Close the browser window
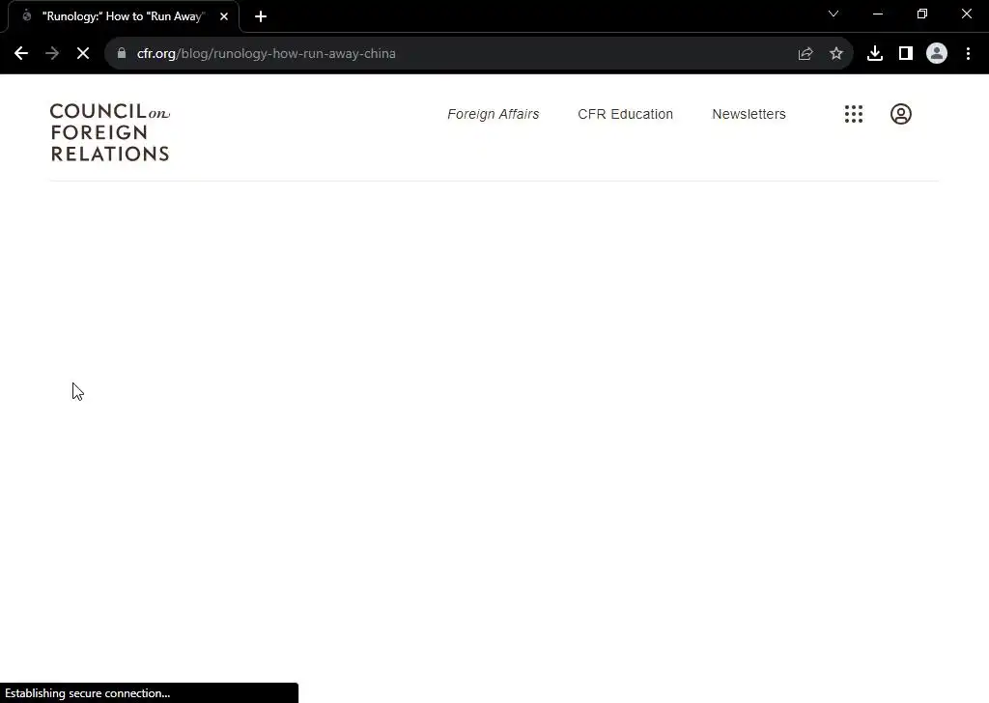The width and height of the screenshot is (989, 703). coord(966,14)
